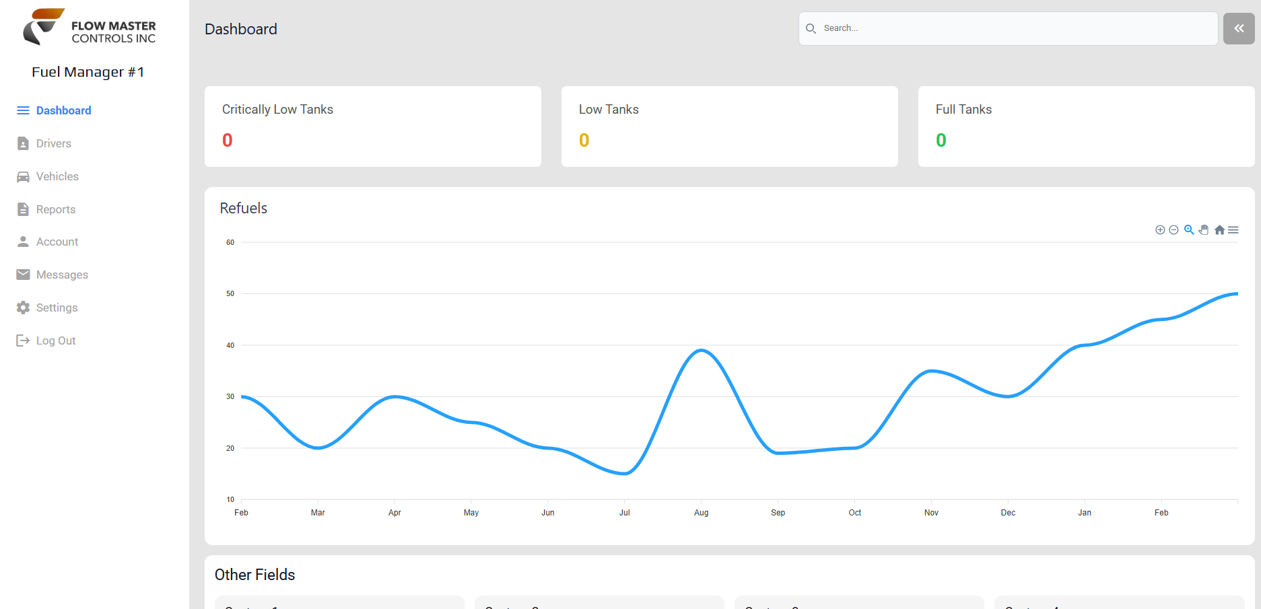Image resolution: width=1261 pixels, height=609 pixels.
Task: Click the car icon beside Vehicles
Action: click(x=23, y=176)
